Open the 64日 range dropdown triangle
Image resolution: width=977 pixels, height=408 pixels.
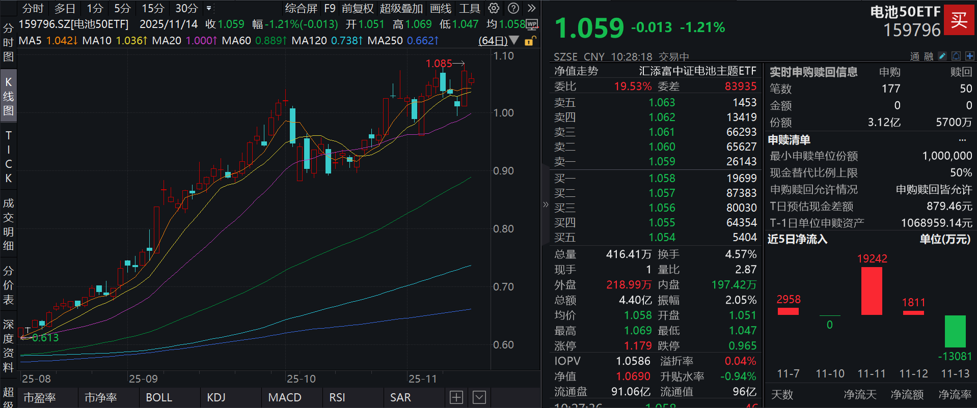[514, 40]
